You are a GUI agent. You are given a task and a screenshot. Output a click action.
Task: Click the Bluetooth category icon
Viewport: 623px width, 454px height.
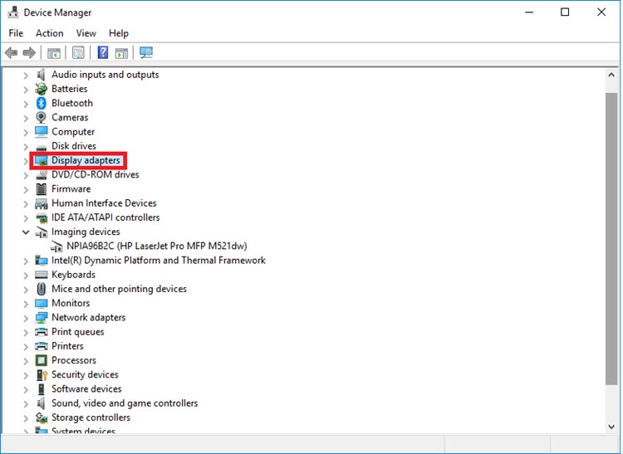tap(42, 103)
